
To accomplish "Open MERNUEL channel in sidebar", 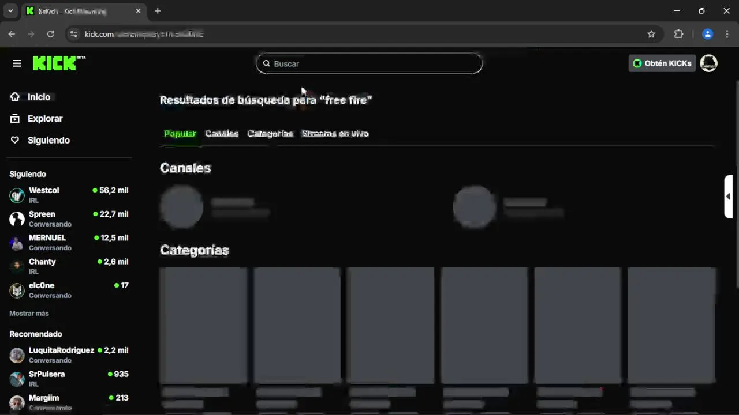I will 69,242.
